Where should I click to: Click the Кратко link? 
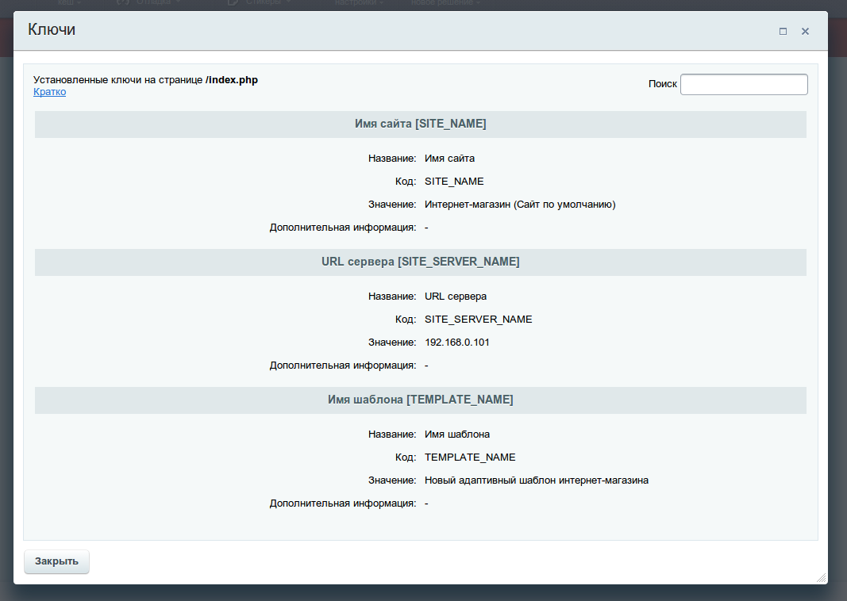click(49, 91)
